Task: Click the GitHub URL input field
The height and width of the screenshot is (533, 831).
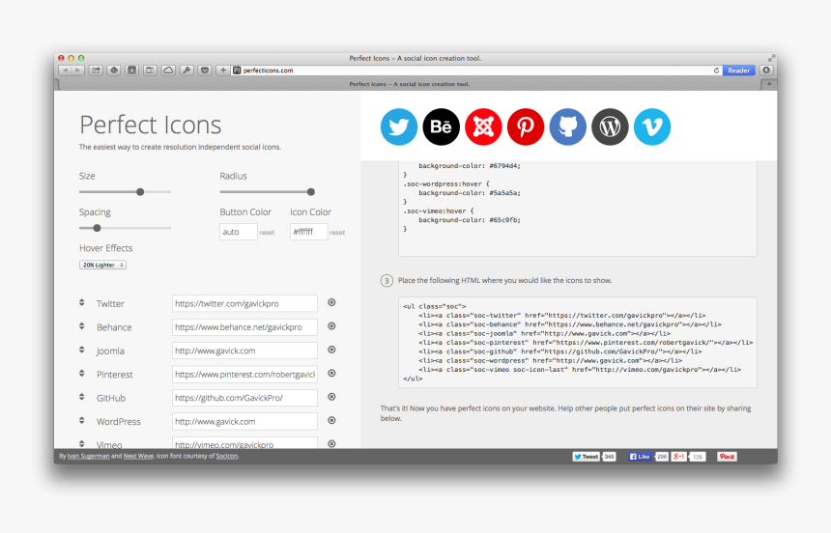Action: (x=244, y=398)
